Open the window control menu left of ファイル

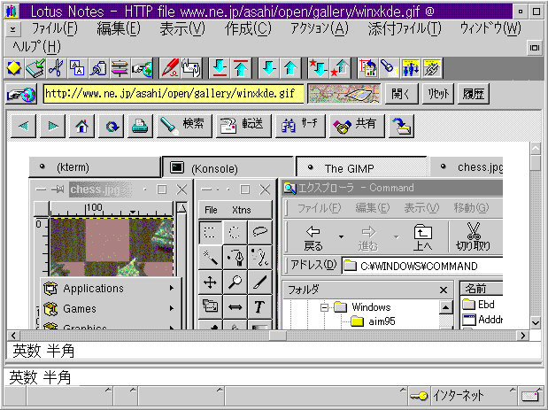point(13,29)
